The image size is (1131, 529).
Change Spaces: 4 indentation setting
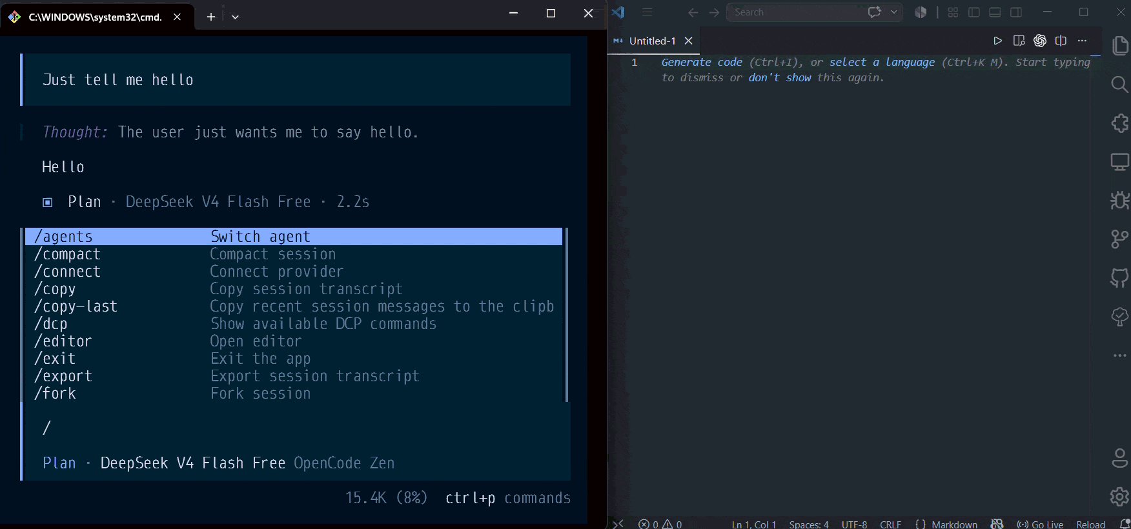(809, 524)
